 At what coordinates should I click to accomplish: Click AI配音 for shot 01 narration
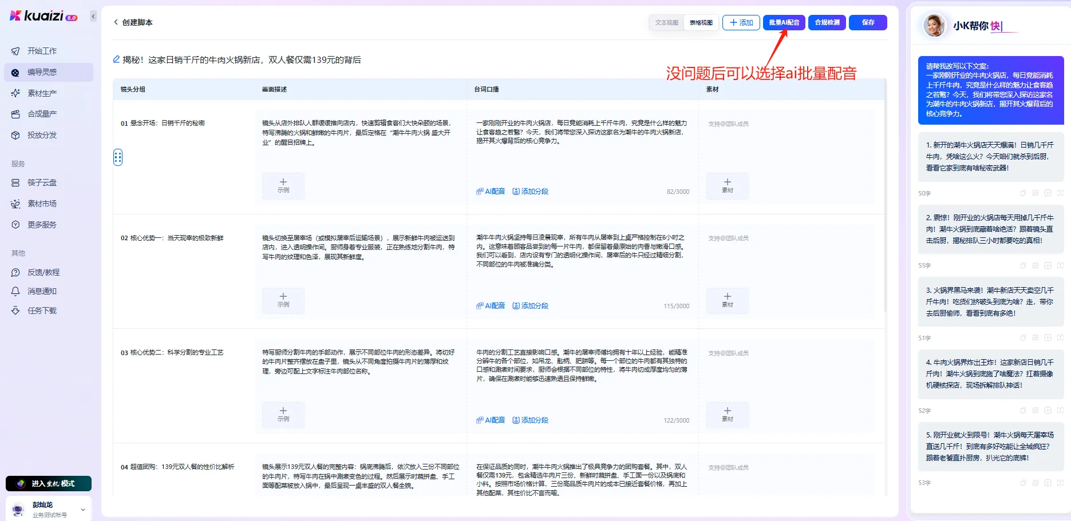491,192
